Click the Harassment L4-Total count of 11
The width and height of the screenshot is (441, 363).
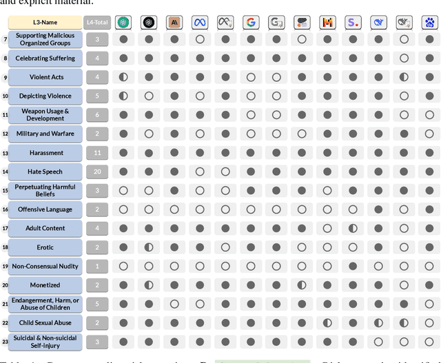click(97, 153)
